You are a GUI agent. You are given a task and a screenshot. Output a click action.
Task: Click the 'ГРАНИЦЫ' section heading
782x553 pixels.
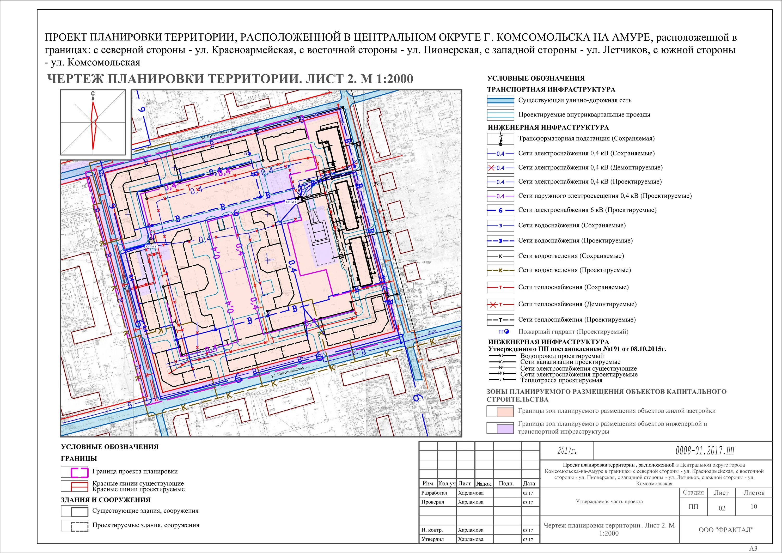pyautogui.click(x=79, y=459)
